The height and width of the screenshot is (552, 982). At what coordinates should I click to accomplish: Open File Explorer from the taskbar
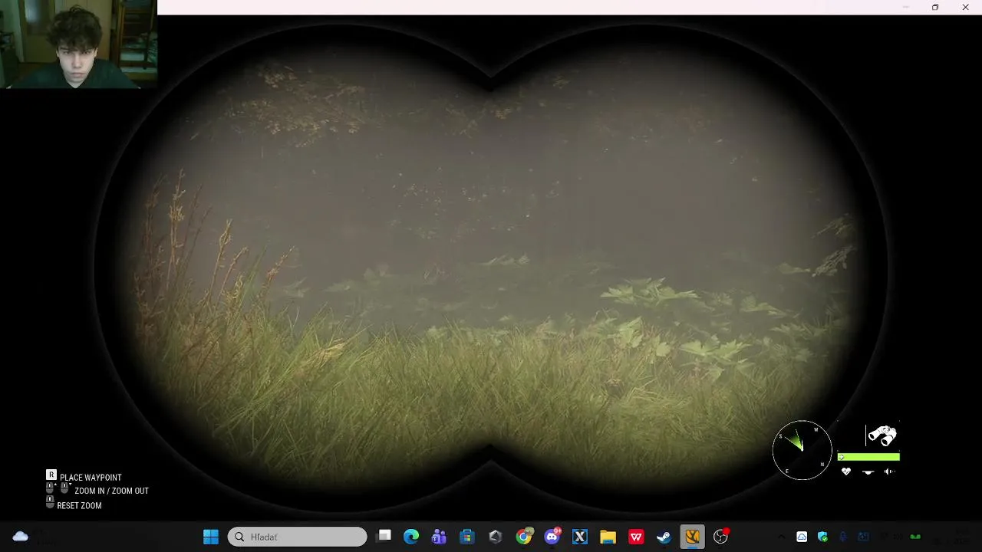click(x=608, y=537)
